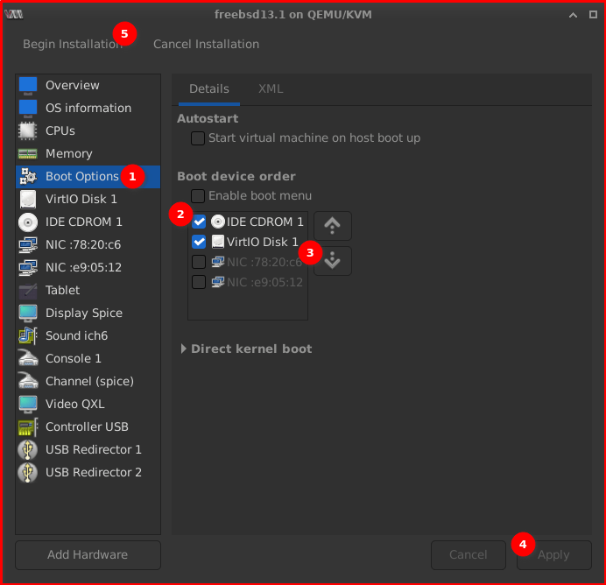The height and width of the screenshot is (585, 606).
Task: Click disk icon in boot order list
Action: tap(218, 242)
